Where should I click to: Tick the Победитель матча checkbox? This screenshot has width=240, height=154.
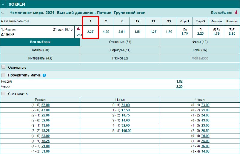click(4, 75)
